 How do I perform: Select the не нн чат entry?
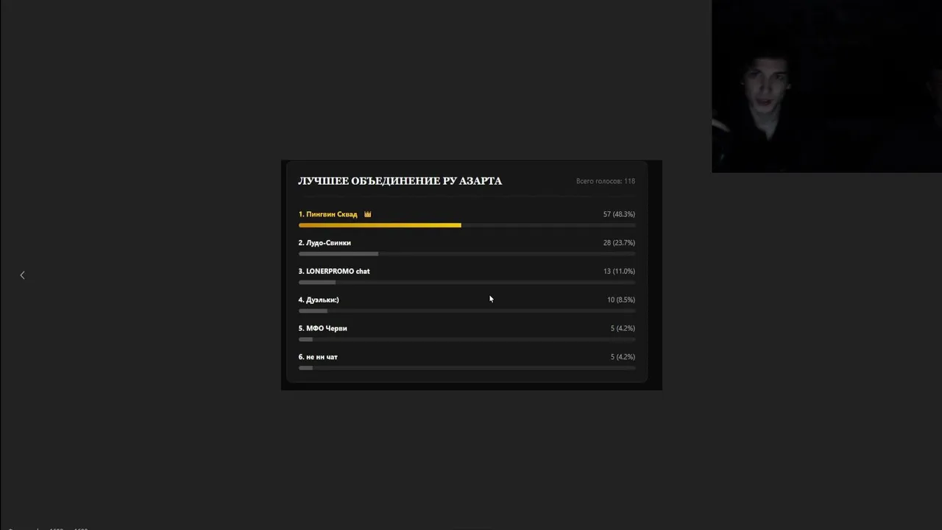318,357
